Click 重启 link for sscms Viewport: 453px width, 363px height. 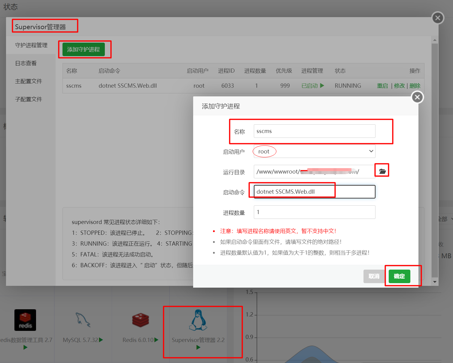point(382,86)
